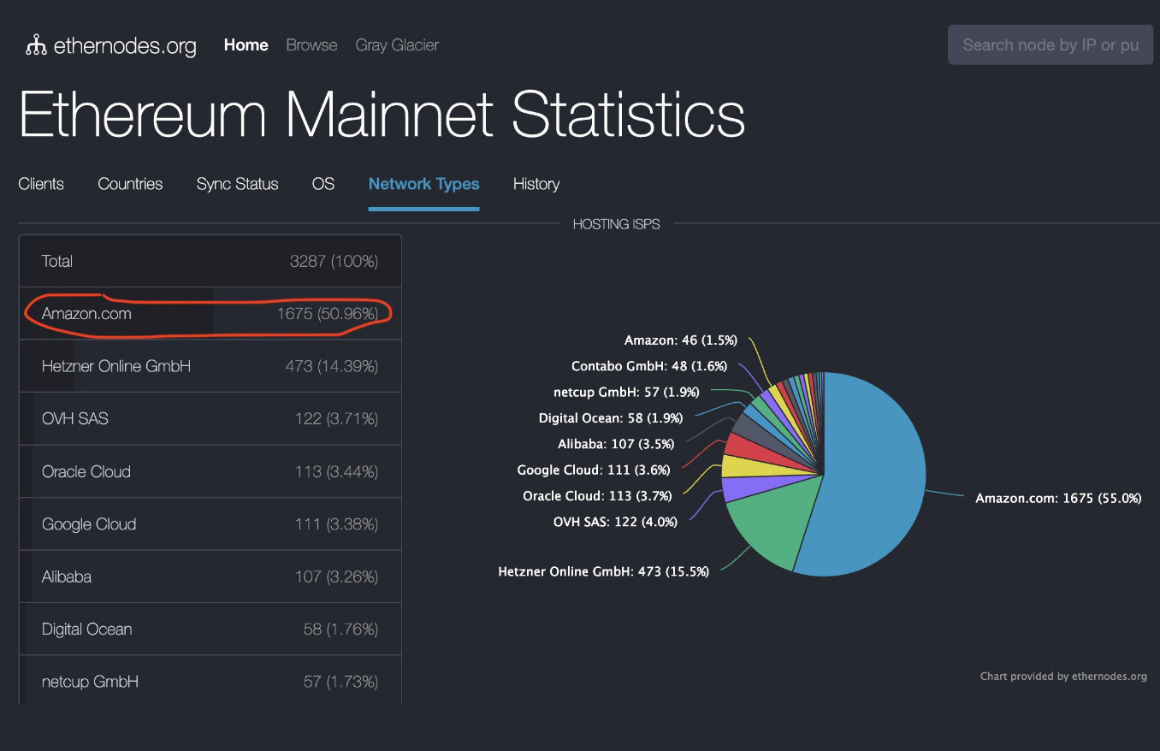Switch to the OS tab
The height and width of the screenshot is (751, 1160).
[x=323, y=184]
